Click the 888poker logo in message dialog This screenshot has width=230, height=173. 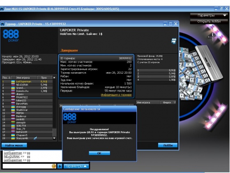pyautogui.click(x=70, y=118)
